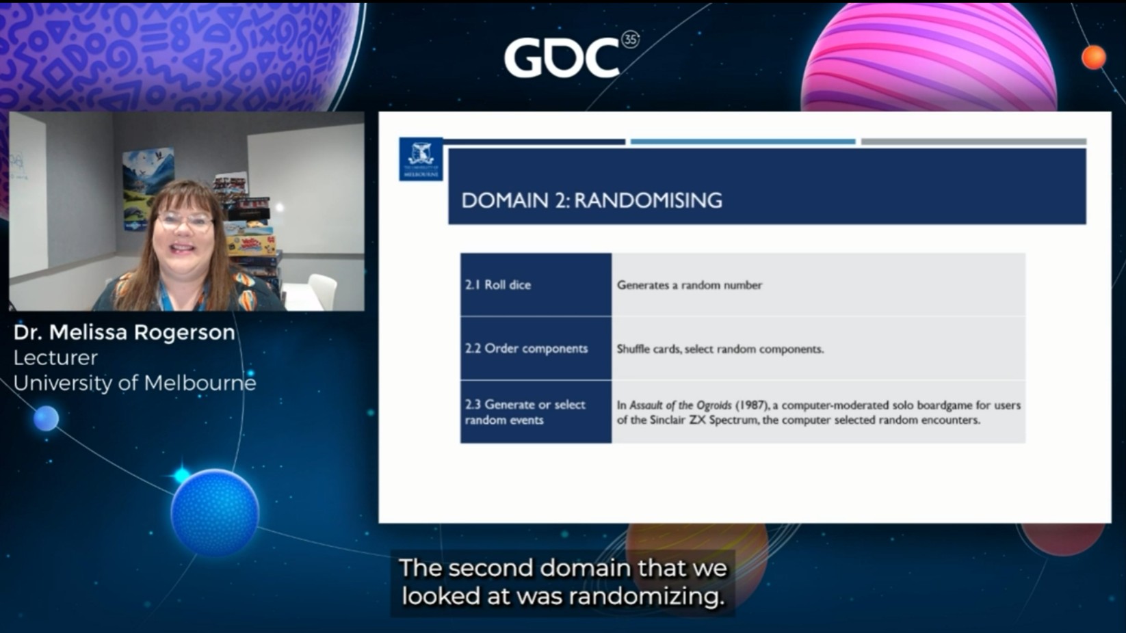Click the University of Melbourne crest on the slide

(421, 159)
